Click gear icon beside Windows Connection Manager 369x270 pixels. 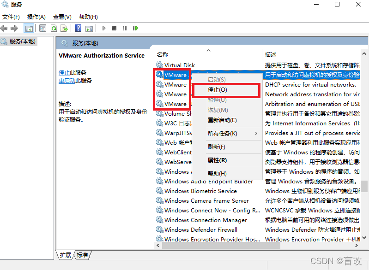pos(159,220)
